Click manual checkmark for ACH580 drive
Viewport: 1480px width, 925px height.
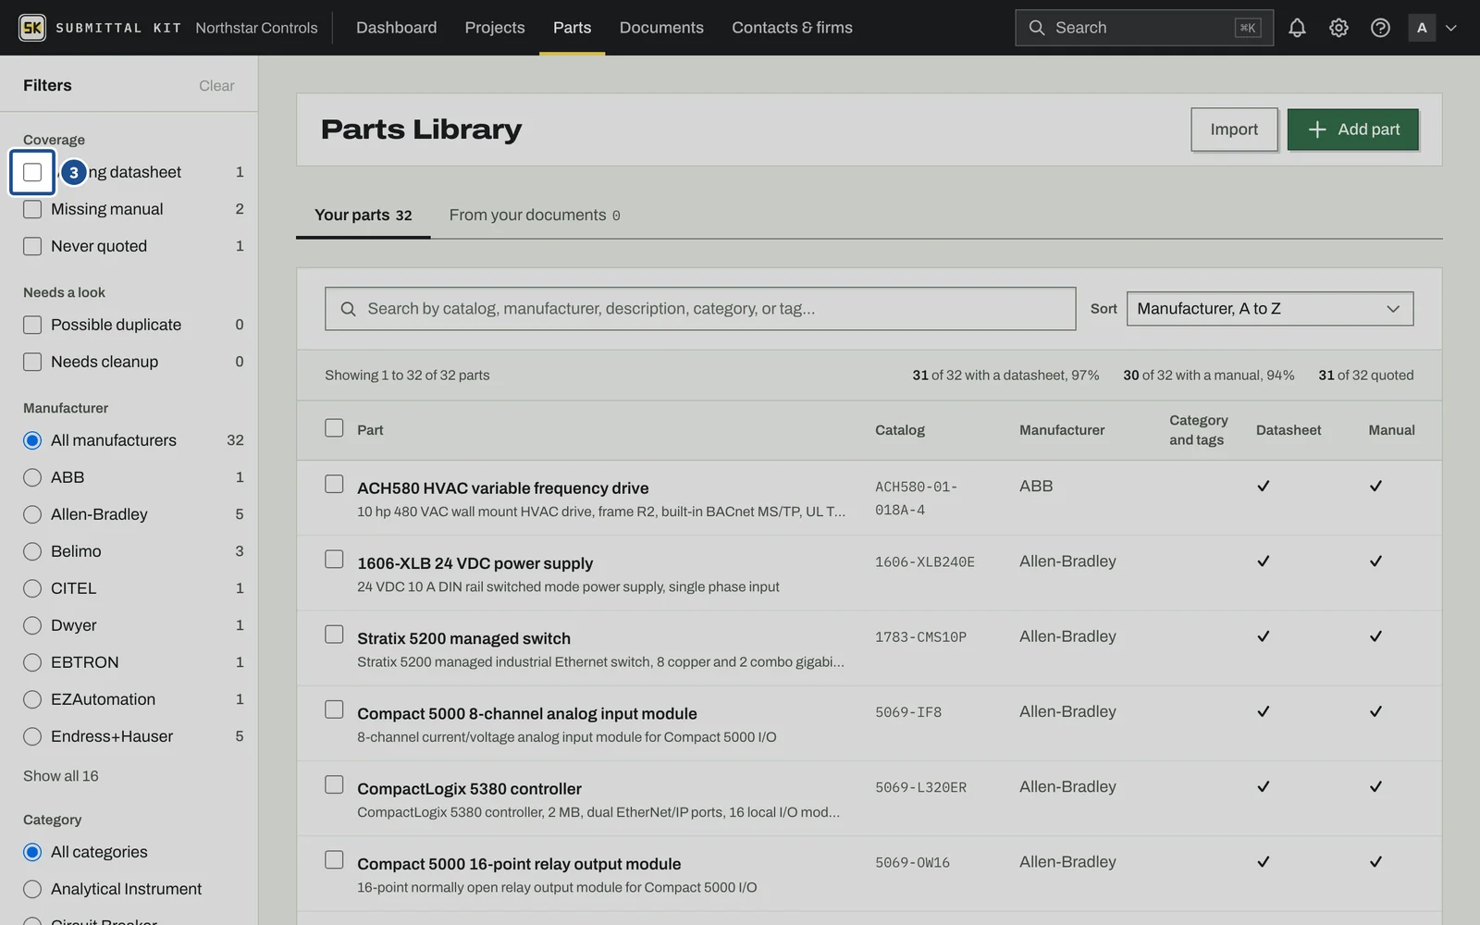click(x=1375, y=486)
